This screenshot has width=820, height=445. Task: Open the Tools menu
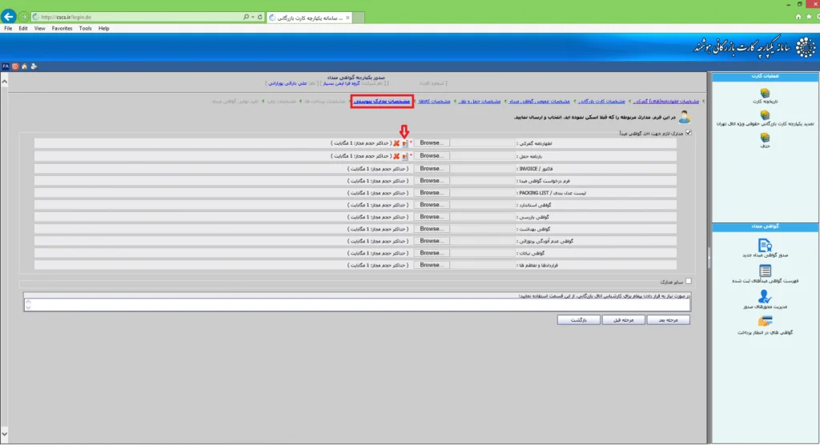click(85, 28)
